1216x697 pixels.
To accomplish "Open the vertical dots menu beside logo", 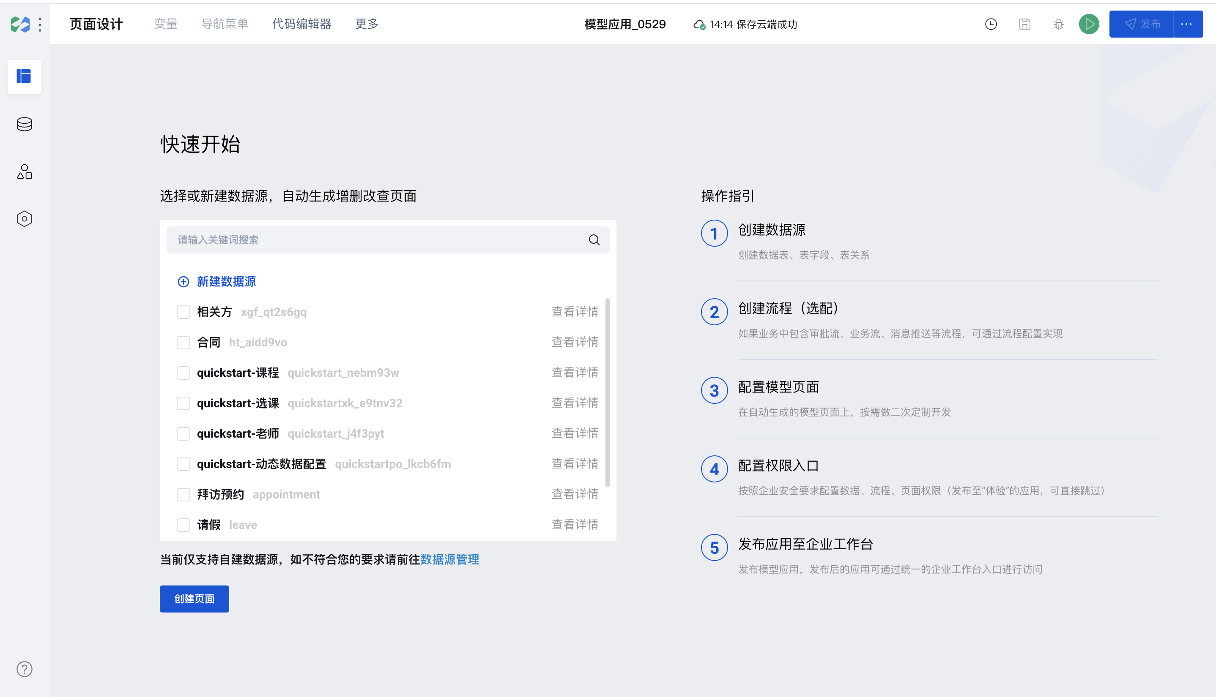I will coord(40,25).
